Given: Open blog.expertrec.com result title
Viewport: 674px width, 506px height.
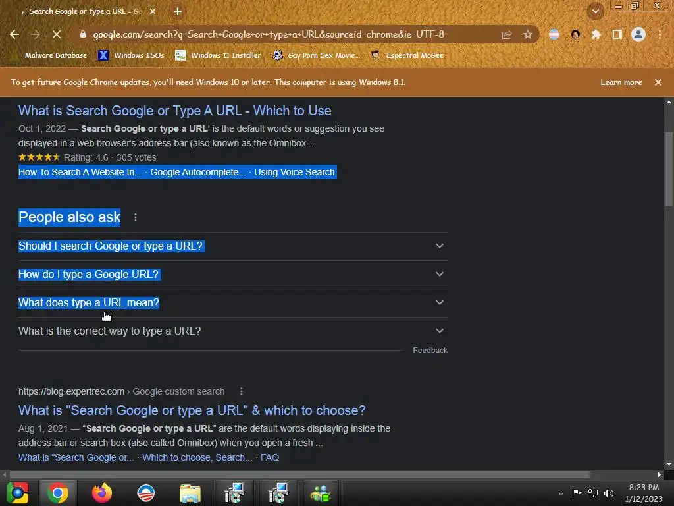Looking at the screenshot, I should click(x=192, y=410).
